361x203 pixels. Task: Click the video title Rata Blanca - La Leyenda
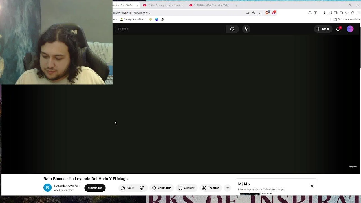coord(85,179)
